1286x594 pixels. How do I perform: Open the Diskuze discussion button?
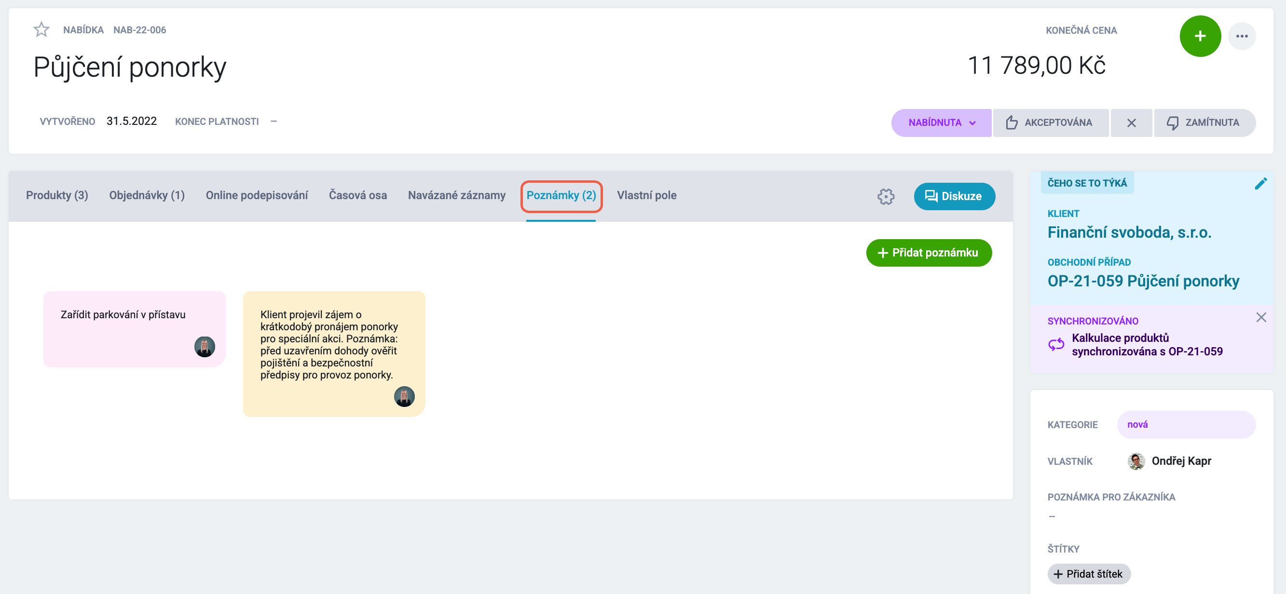coord(954,197)
